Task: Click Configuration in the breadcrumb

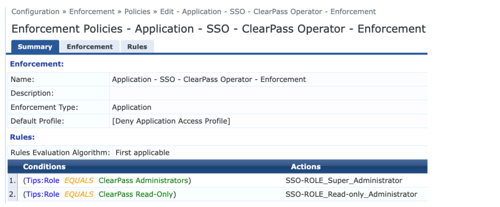Action: (x=37, y=11)
